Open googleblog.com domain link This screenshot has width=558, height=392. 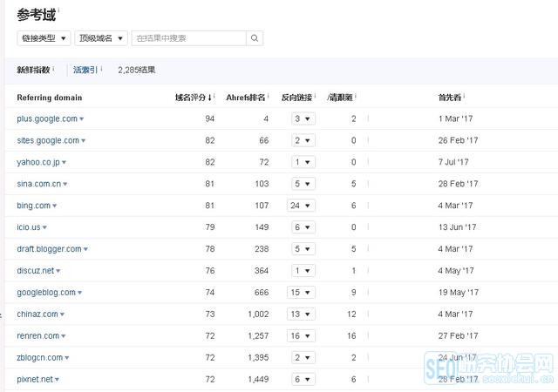click(x=46, y=293)
